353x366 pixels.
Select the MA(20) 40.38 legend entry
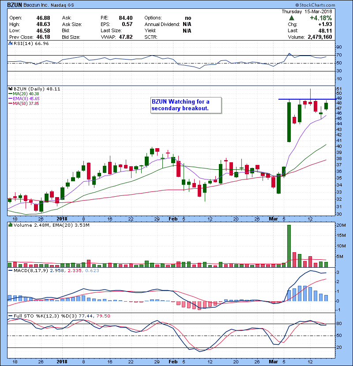coord(24,93)
